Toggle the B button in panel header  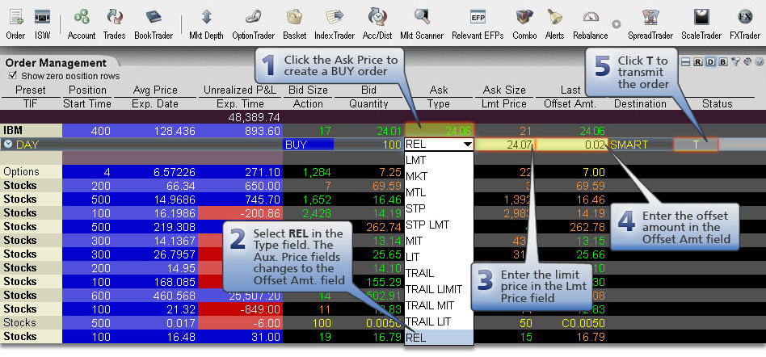point(722,61)
